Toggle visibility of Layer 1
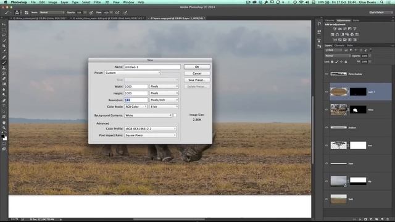 [x=326, y=92]
